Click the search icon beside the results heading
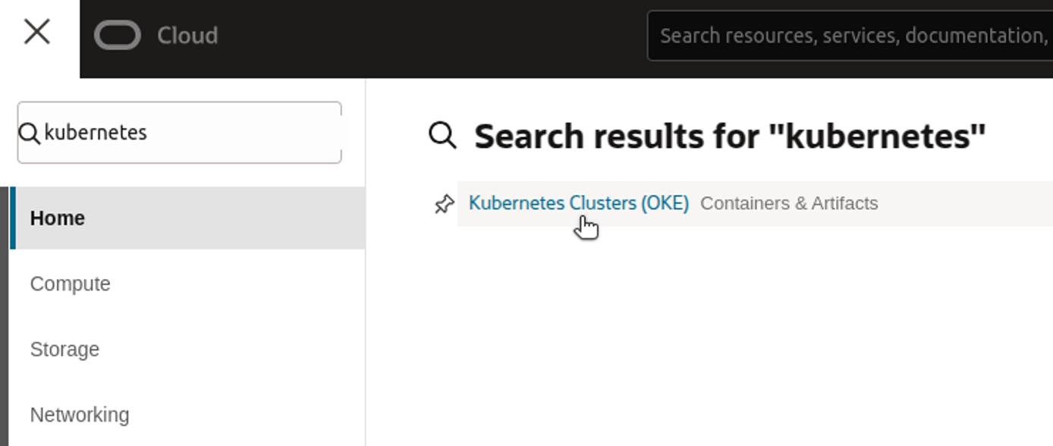1053x446 pixels. 442,135
